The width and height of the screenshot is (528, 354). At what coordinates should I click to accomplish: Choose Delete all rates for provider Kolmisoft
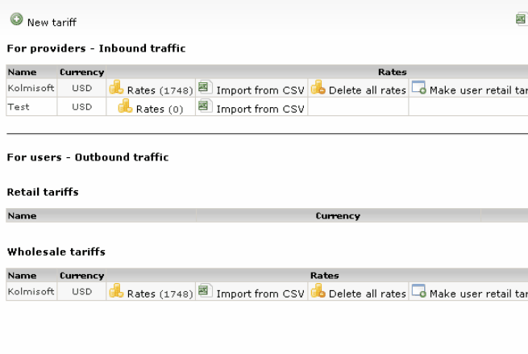[367, 90]
